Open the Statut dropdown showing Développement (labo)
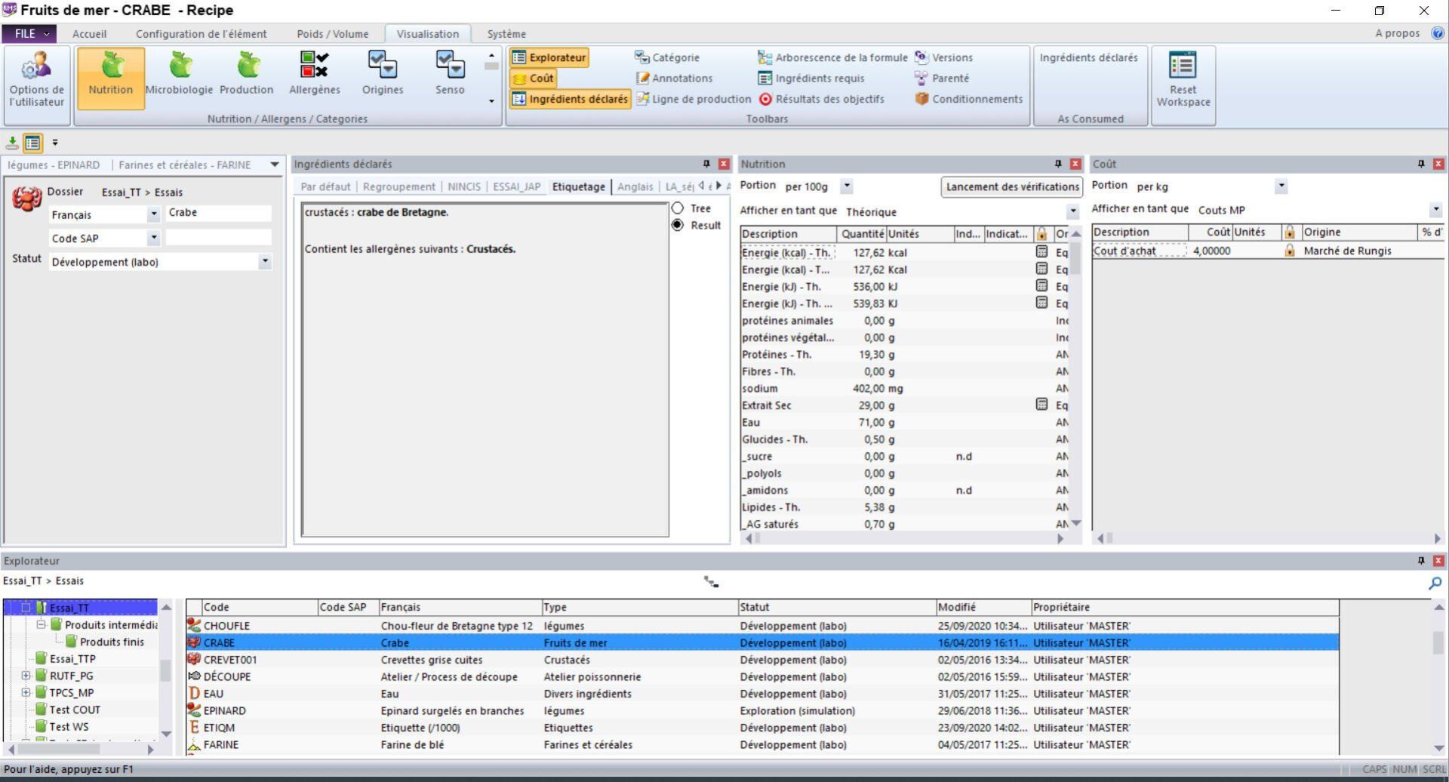 tap(265, 261)
